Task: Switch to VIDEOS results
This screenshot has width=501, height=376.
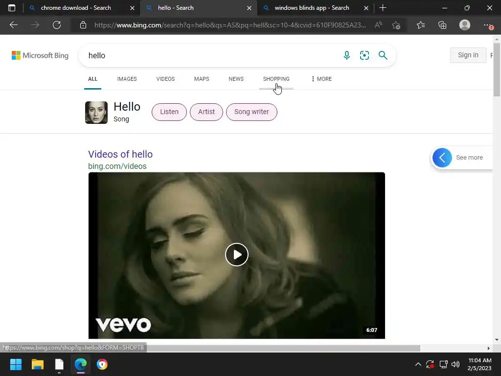Action: coord(165,79)
